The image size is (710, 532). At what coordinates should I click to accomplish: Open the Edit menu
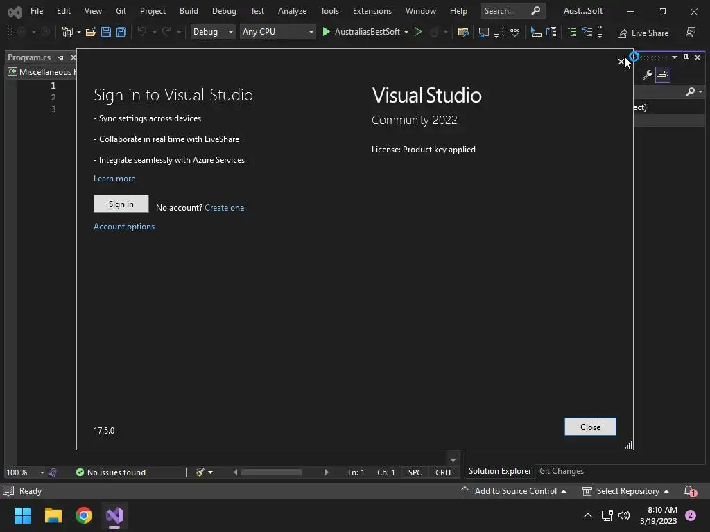click(63, 11)
